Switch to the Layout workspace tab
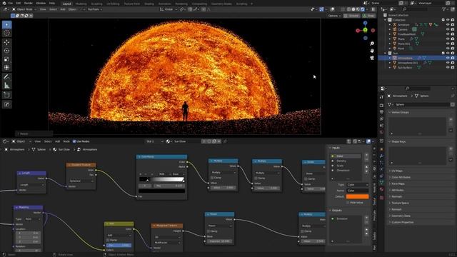 click(x=66, y=4)
